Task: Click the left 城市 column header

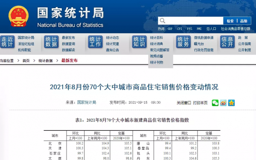Action: tap(55, 136)
